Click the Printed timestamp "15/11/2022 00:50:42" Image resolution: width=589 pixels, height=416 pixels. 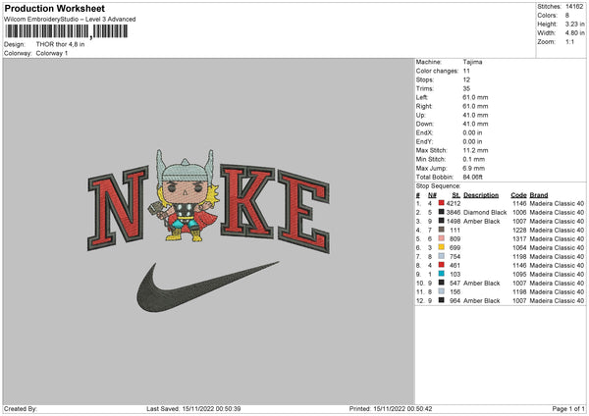(x=402, y=408)
